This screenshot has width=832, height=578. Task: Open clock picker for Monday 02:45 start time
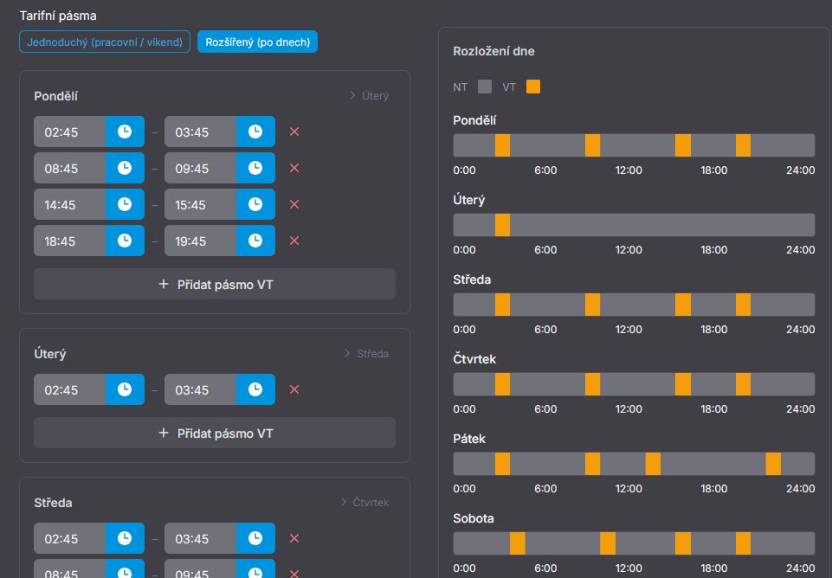(x=125, y=132)
